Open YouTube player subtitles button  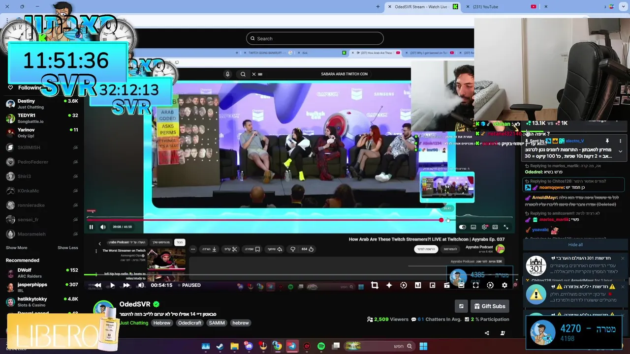(473, 227)
